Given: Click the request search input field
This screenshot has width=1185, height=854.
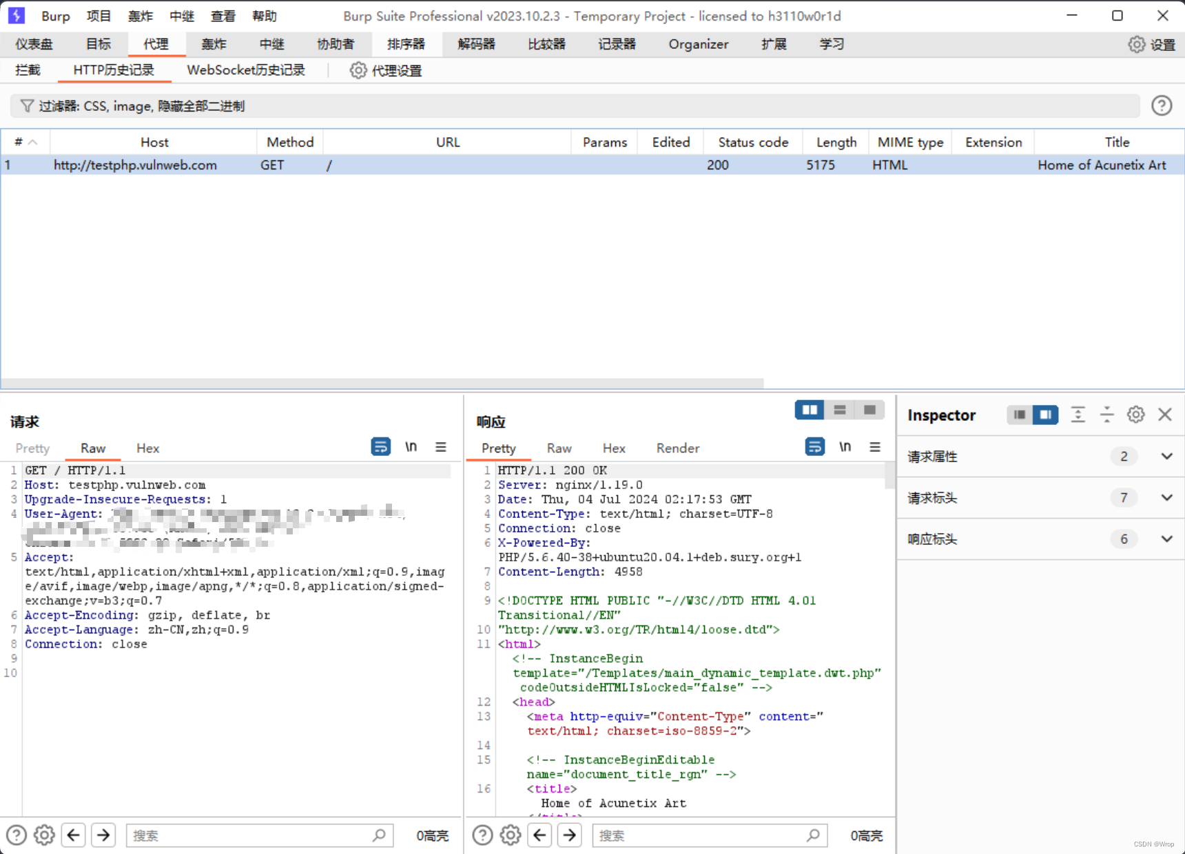Looking at the screenshot, I should 260,835.
